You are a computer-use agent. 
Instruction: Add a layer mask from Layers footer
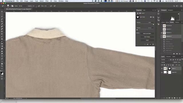point(170,98)
